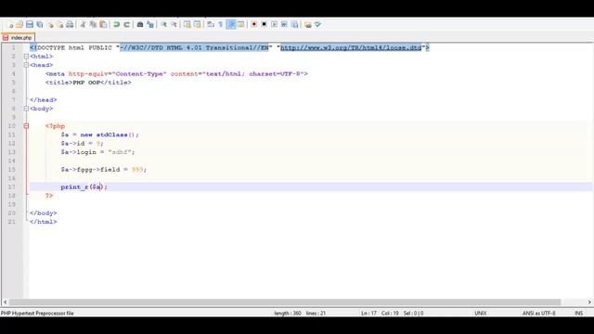This screenshot has height=334, width=594.
Task: Click the meta http-equiv line
Action: point(176,74)
